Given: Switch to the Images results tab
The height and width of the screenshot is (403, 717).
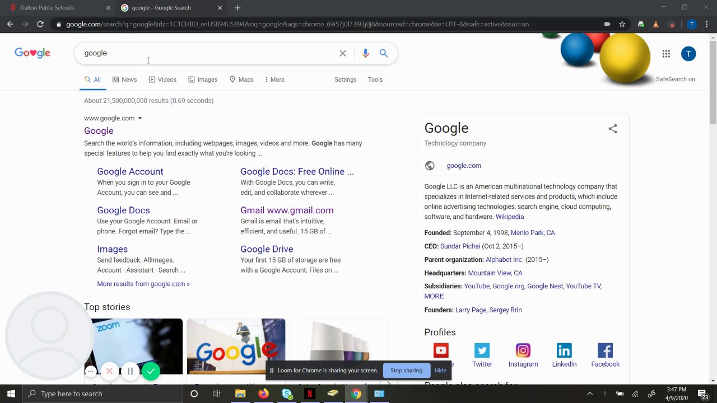Looking at the screenshot, I should [203, 79].
